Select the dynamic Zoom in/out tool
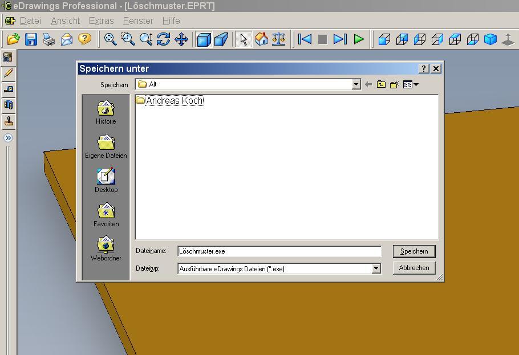The width and height of the screenshot is (519, 355). point(146,39)
